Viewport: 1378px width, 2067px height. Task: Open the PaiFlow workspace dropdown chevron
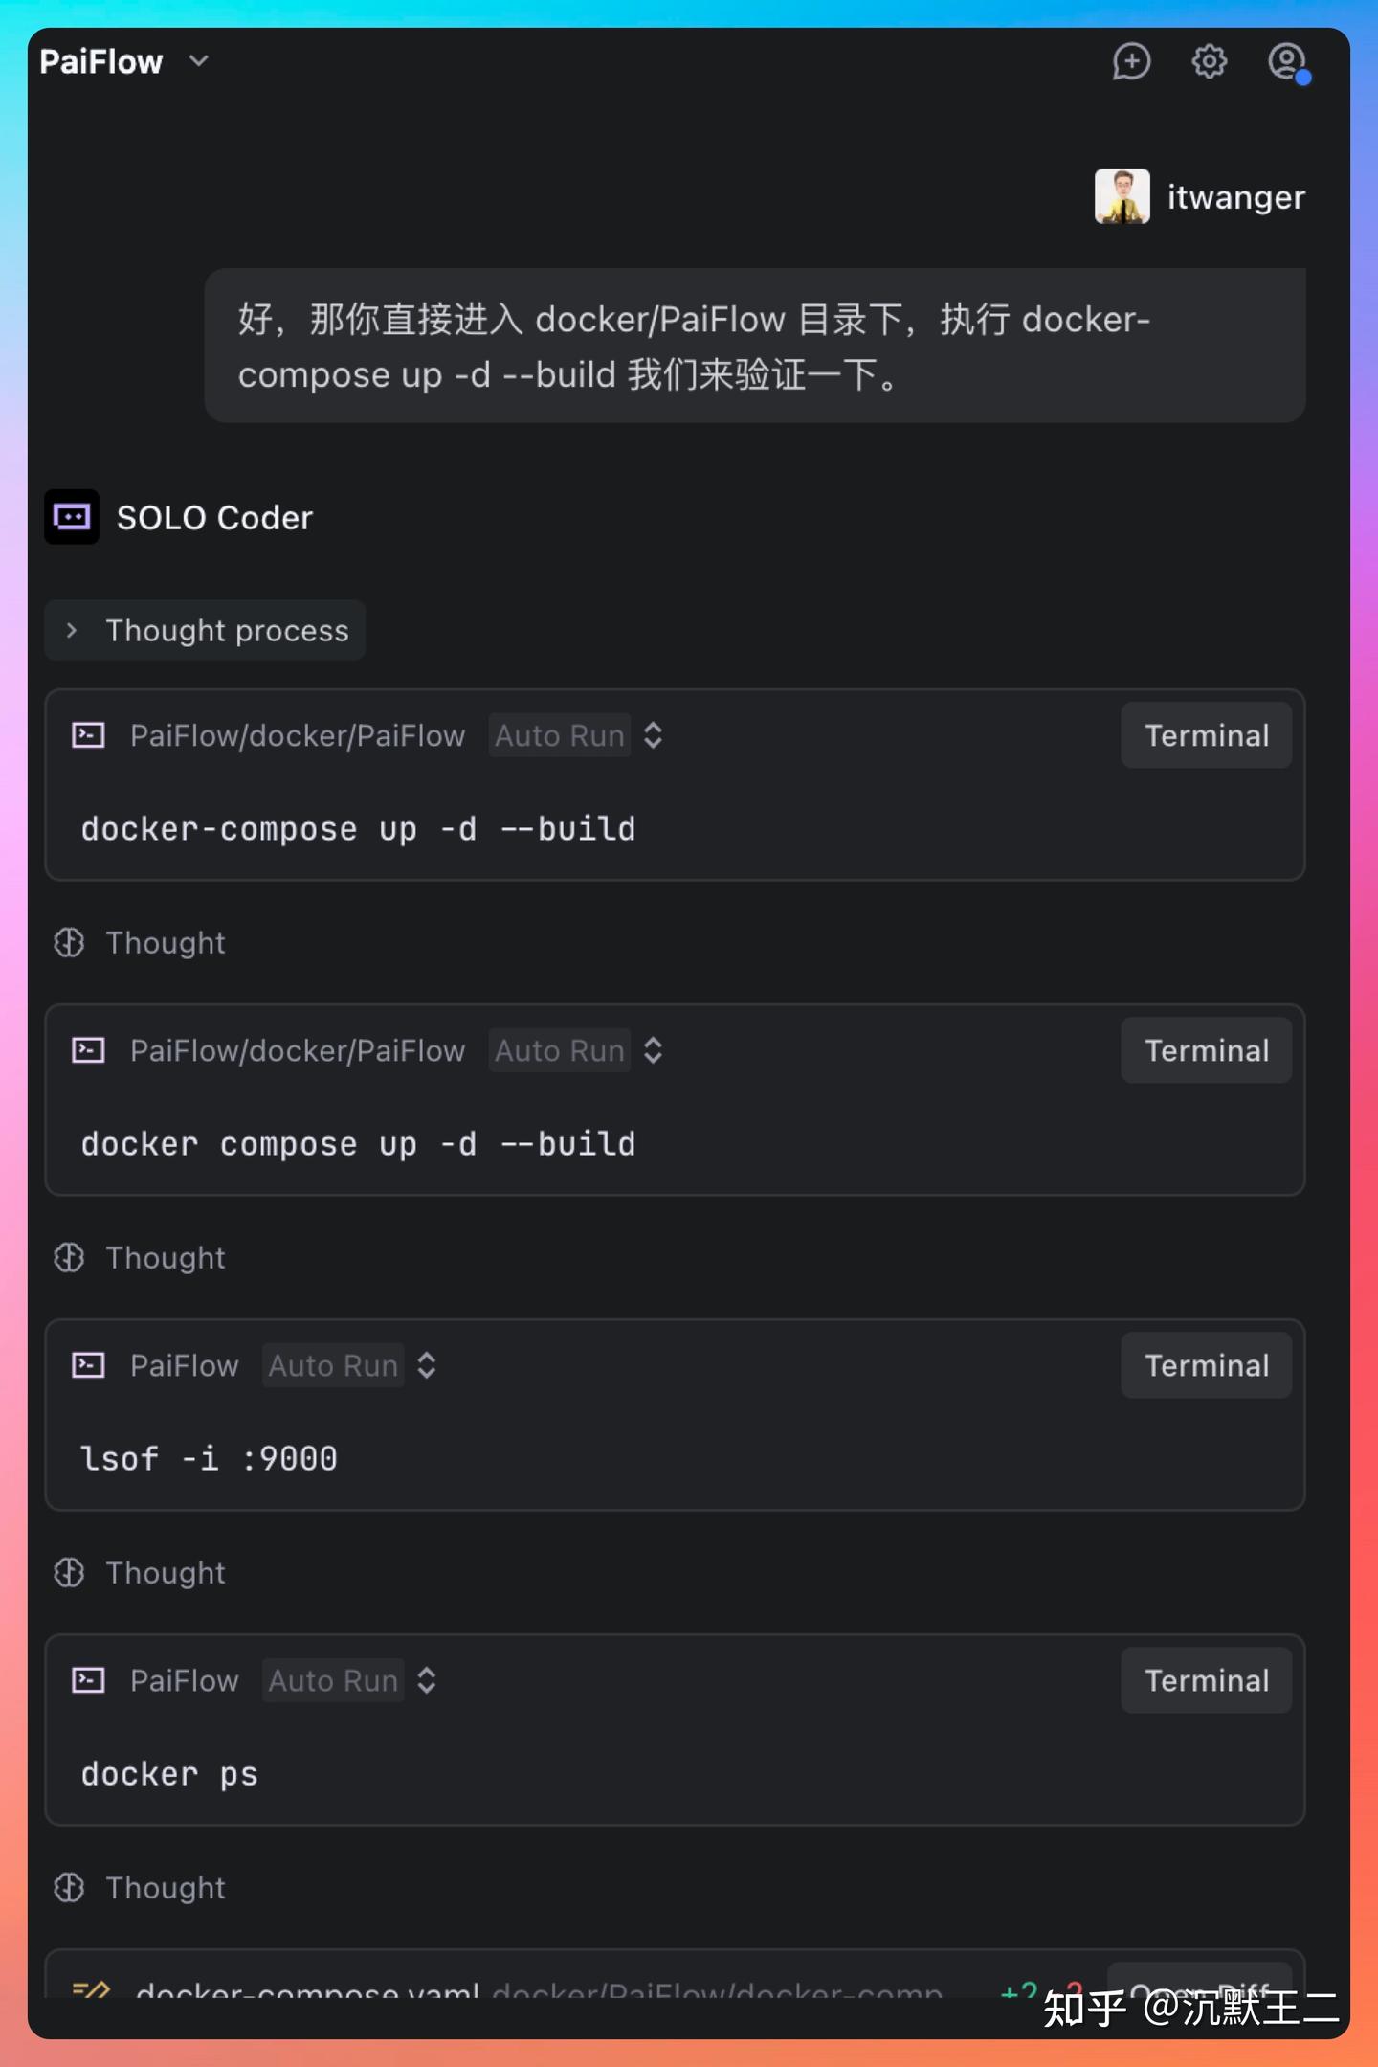198,61
